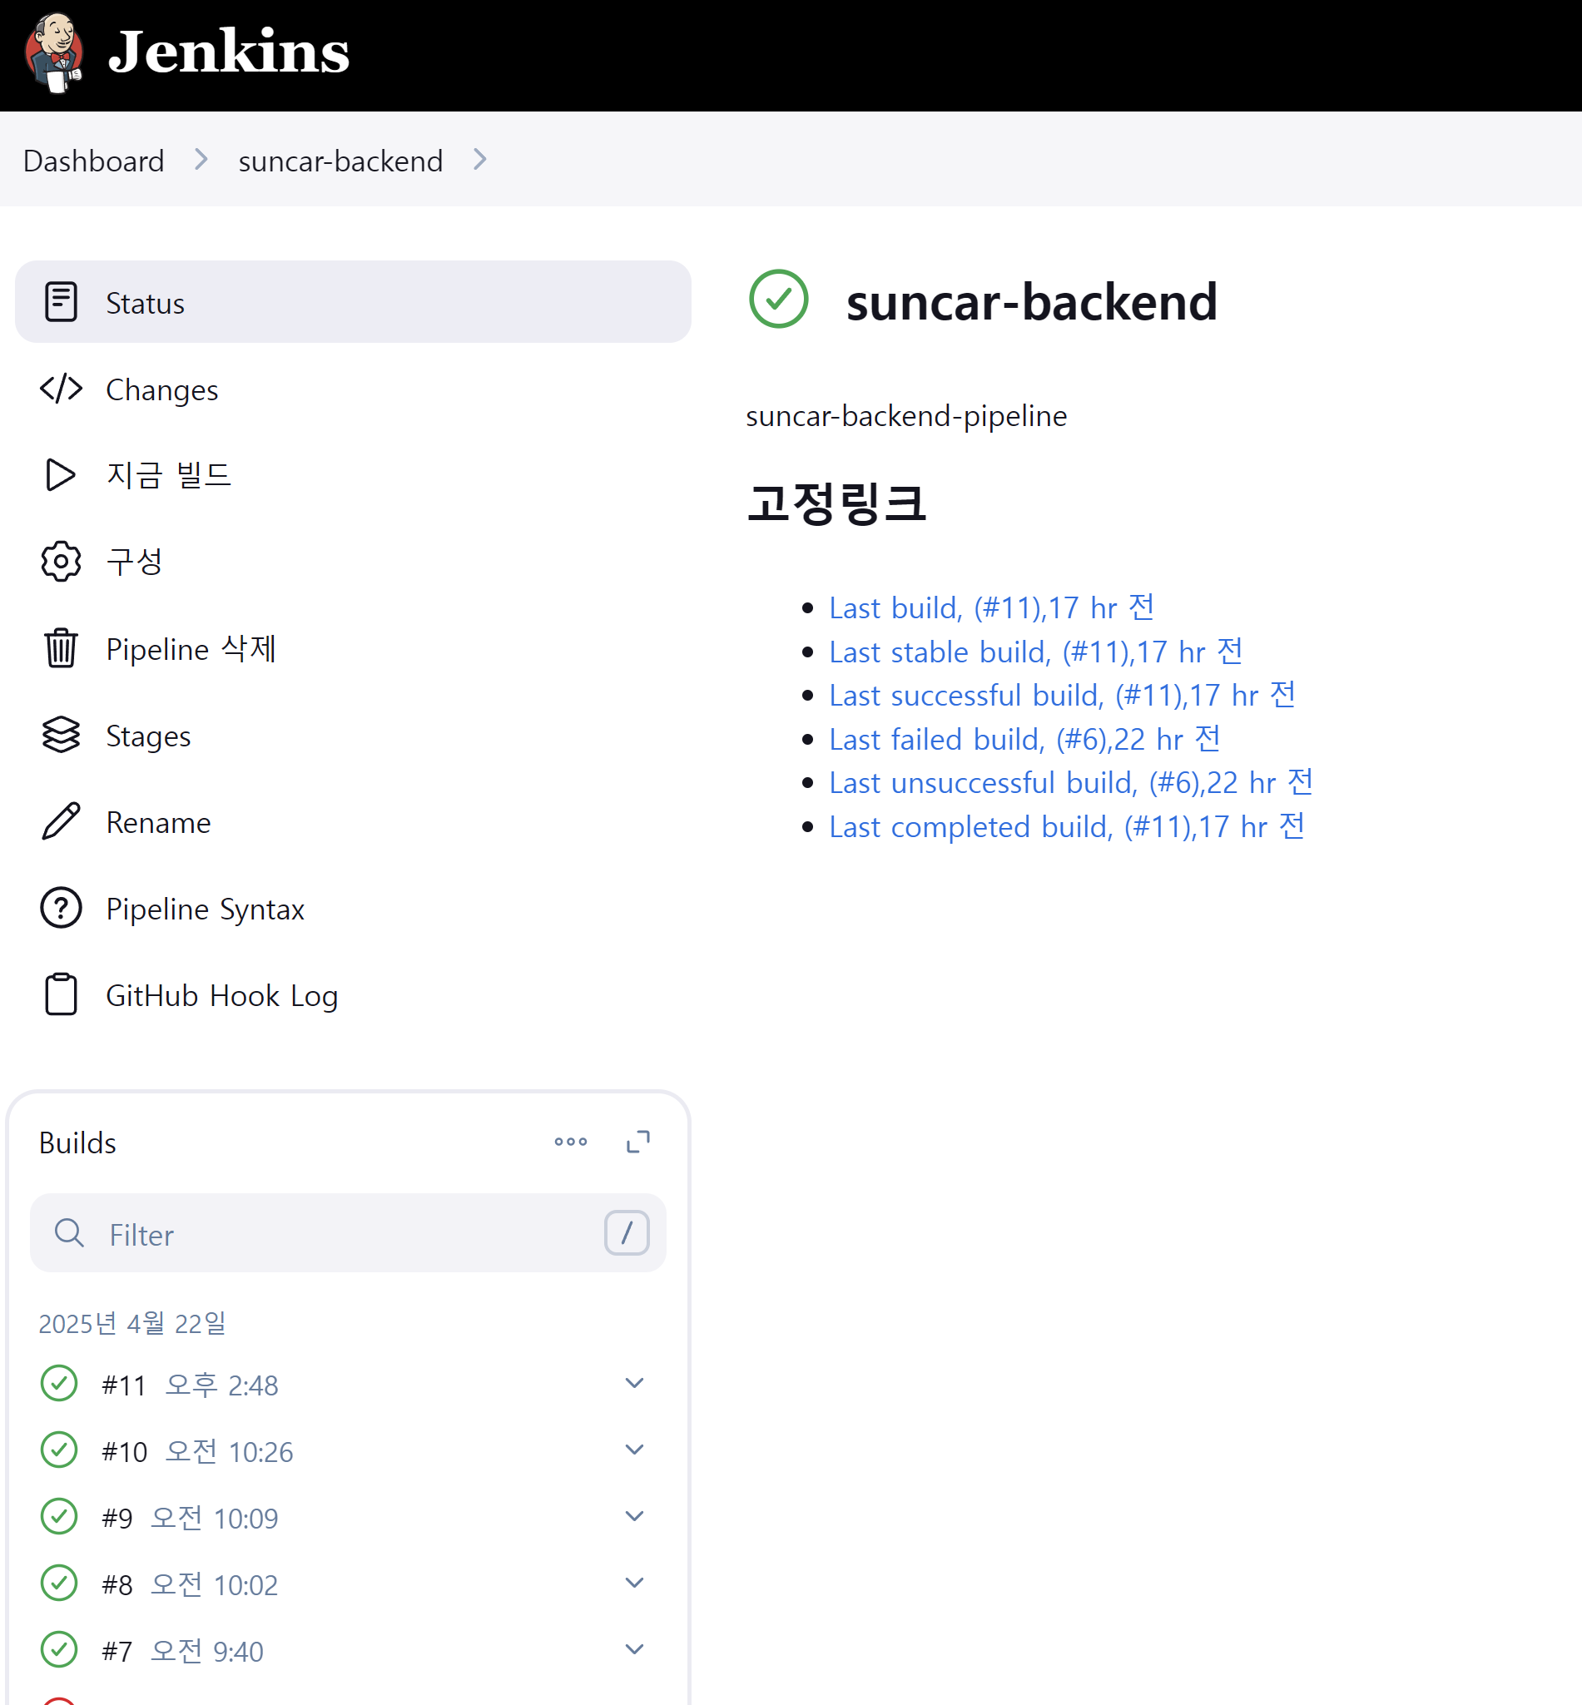Open Last stable build (#11) link
This screenshot has height=1705, width=1582.
pos(1036,652)
